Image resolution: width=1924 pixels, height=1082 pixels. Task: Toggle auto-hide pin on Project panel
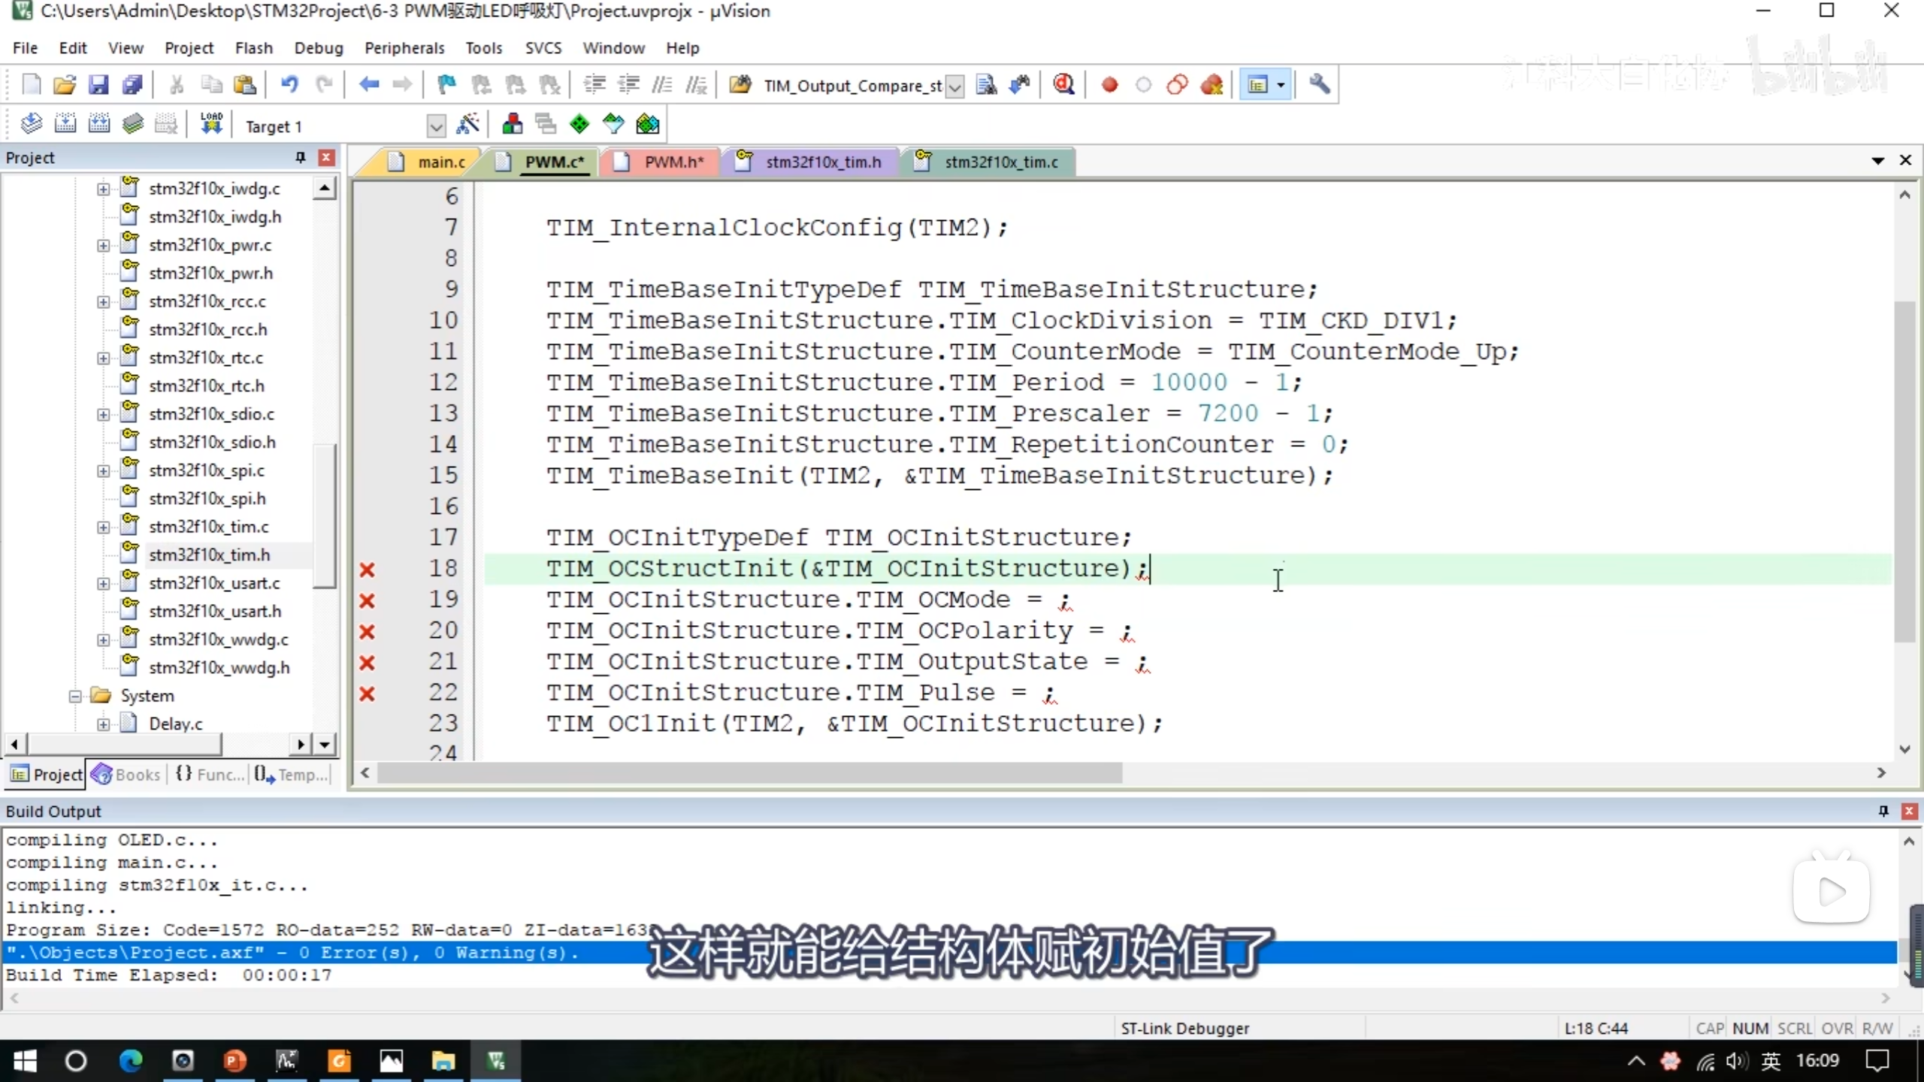coord(300,157)
